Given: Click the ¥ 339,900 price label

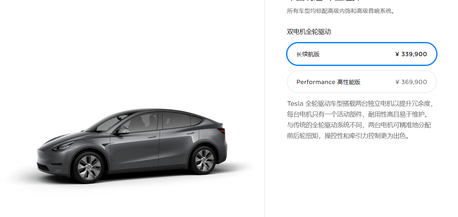Looking at the screenshot, I should coord(411,54).
